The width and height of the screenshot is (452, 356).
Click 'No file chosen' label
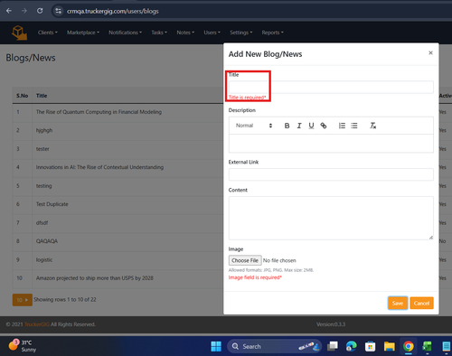(x=279, y=260)
